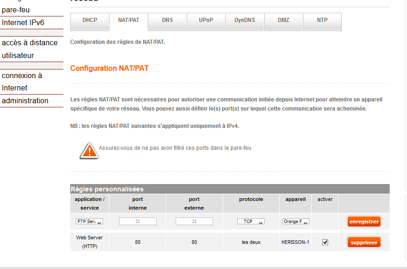Open the DNS configuration tab

[x=167, y=21]
